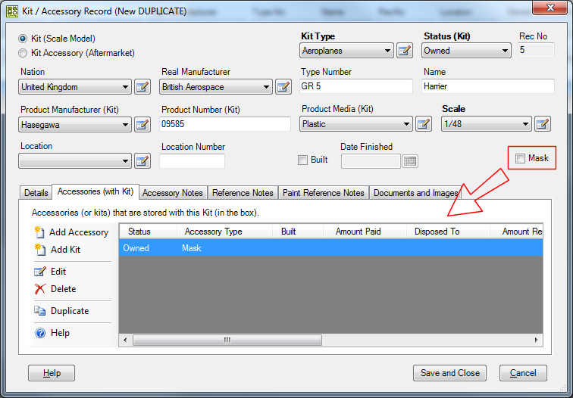Close the Kit / Accessory Record window
This screenshot has width=573, height=398.
pos(550,8)
